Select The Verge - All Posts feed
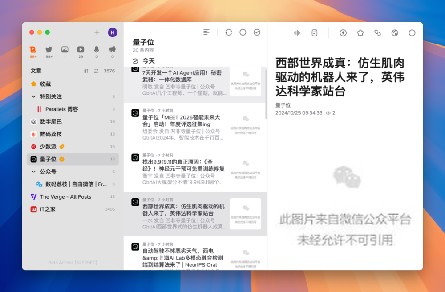Image resolution: width=445 pixels, height=292 pixels. click(x=73, y=196)
